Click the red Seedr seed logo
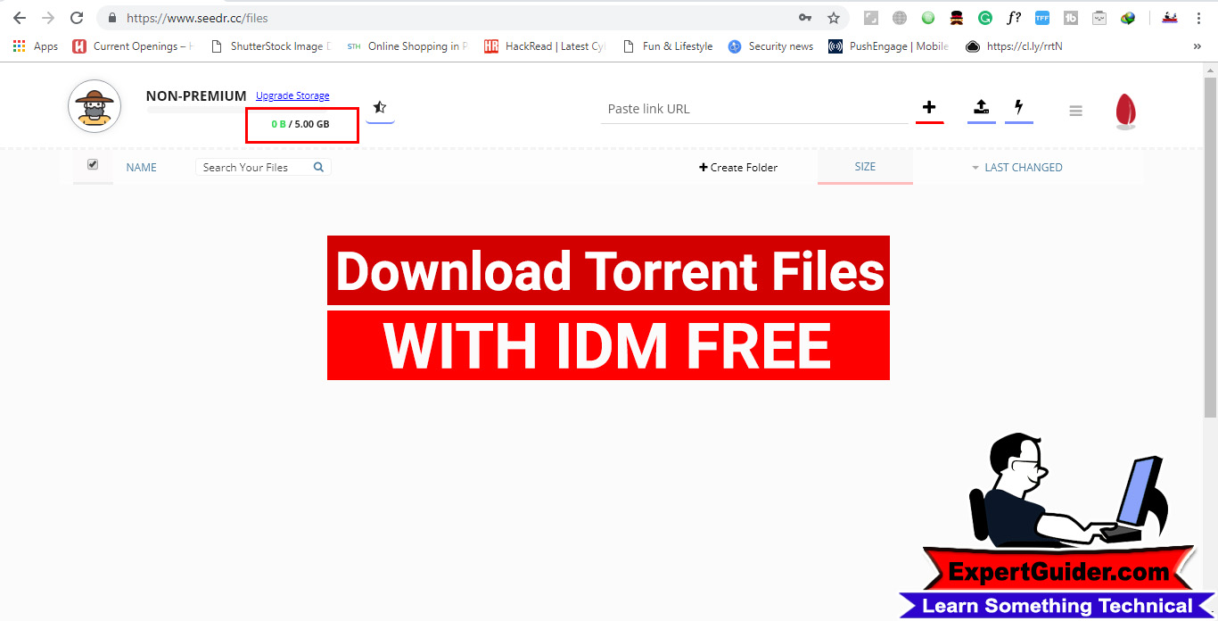1218x621 pixels. (1126, 112)
